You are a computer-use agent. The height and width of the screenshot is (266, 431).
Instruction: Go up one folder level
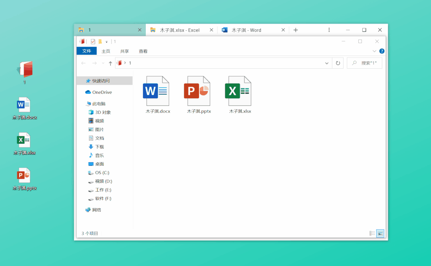[x=110, y=63]
